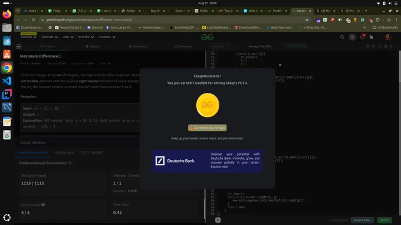Image resolution: width=401 pixels, height=225 pixels.
Task: Open the Java language selector dropdown
Action: 222,46
